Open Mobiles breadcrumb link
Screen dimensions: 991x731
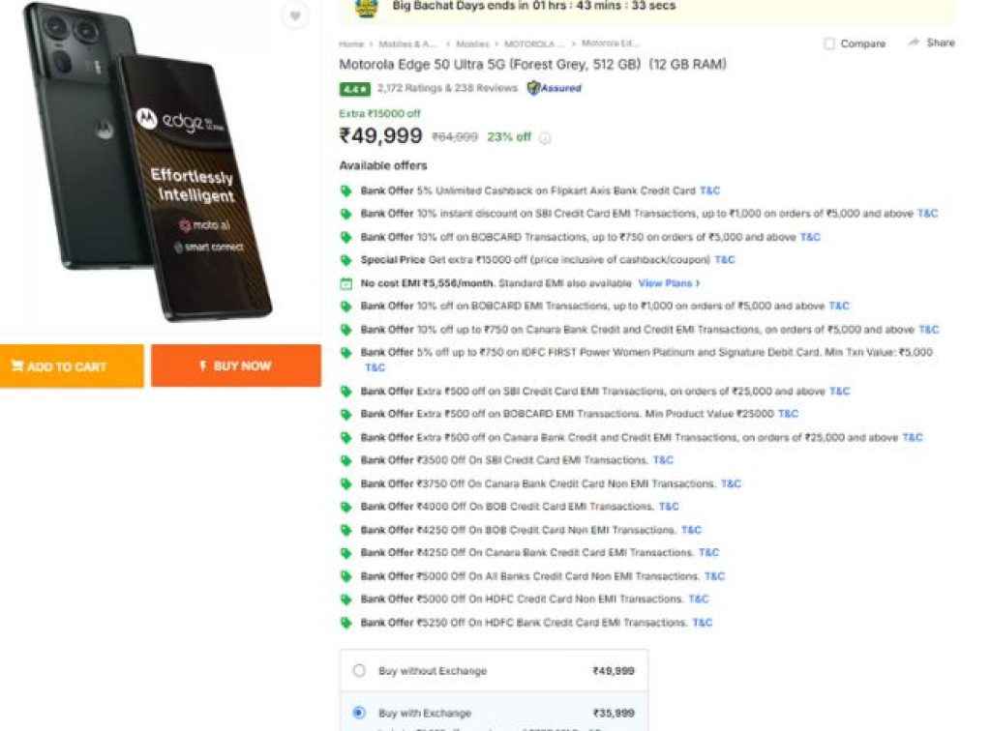[472, 44]
